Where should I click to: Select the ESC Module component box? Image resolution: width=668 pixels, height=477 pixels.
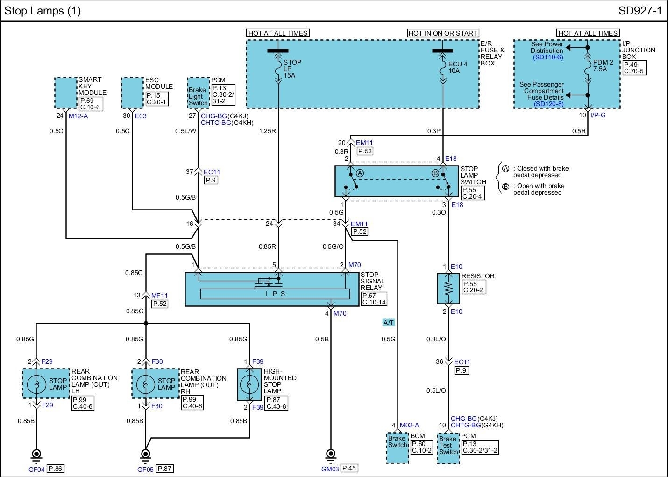click(x=132, y=93)
